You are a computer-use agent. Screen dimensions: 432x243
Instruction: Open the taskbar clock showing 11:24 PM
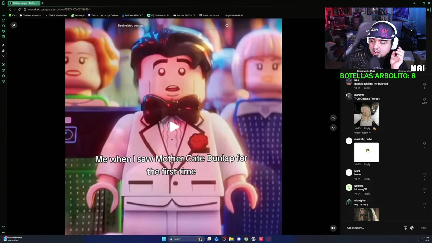[x=424, y=239]
